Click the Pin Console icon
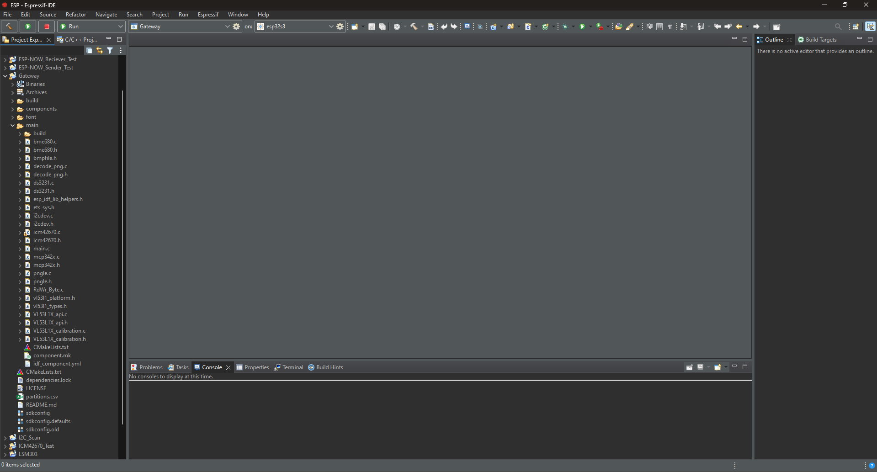 click(690, 367)
